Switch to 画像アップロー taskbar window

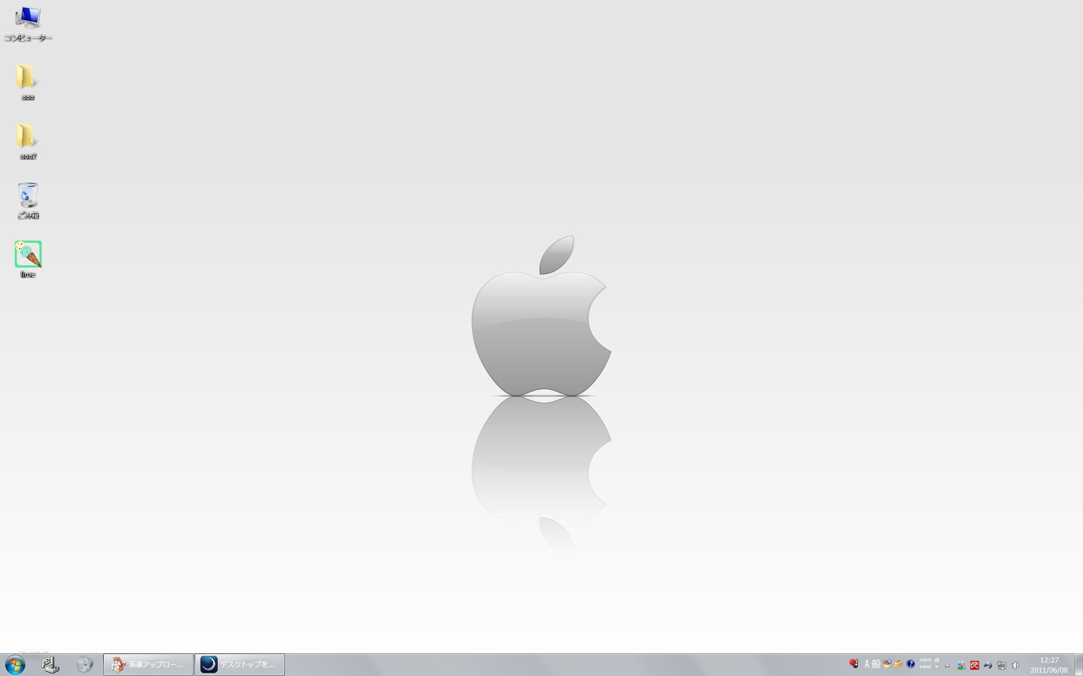[148, 665]
